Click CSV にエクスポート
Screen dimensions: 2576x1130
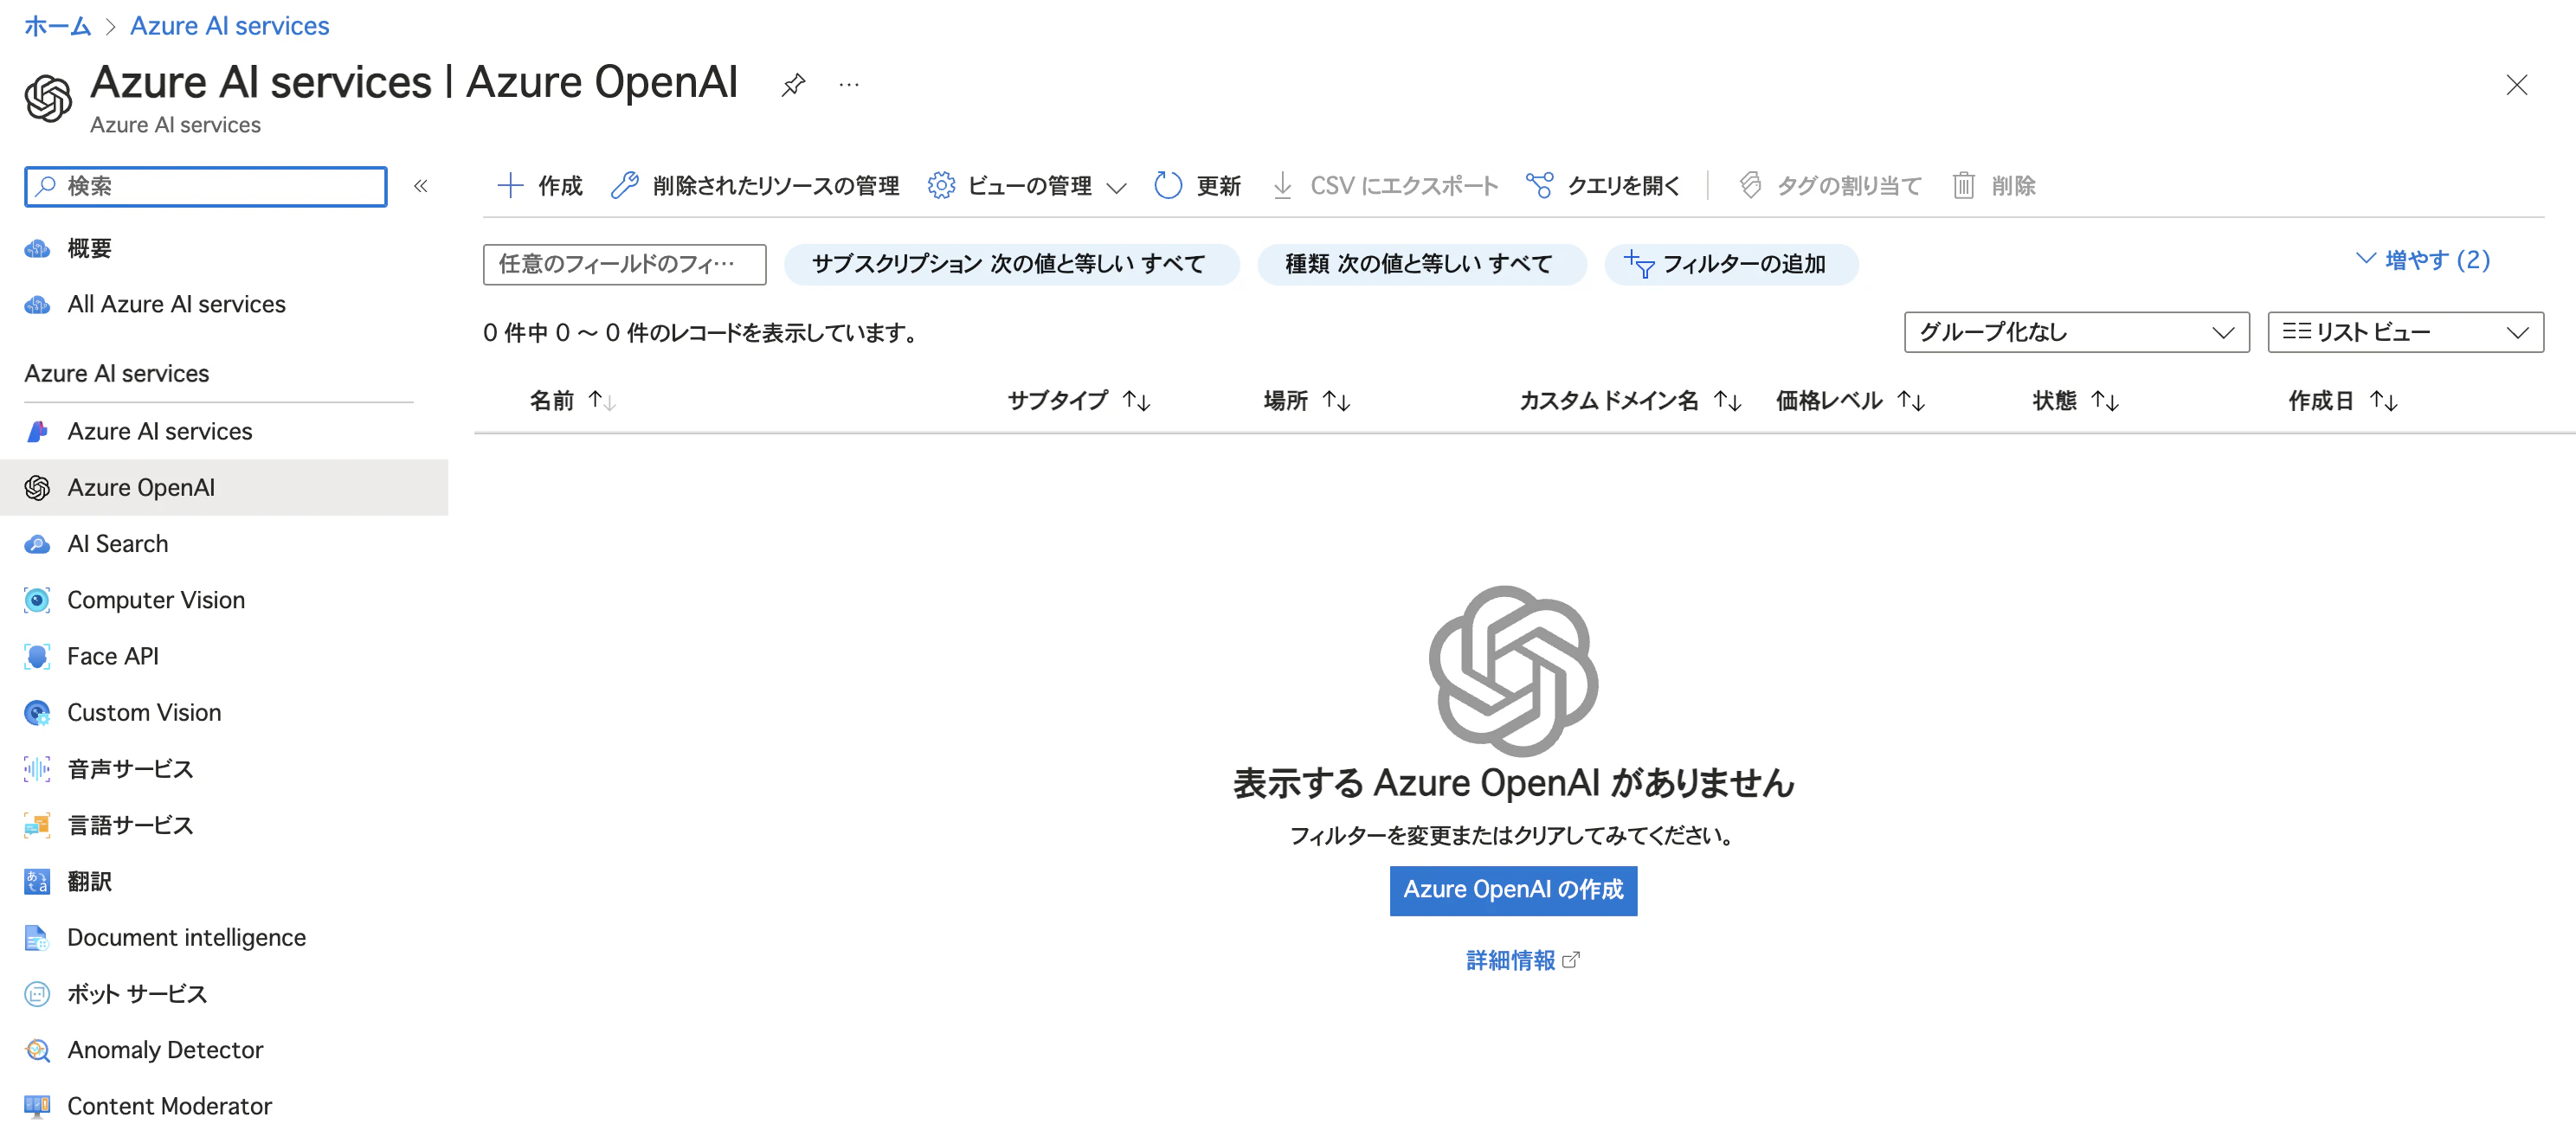tap(1384, 185)
